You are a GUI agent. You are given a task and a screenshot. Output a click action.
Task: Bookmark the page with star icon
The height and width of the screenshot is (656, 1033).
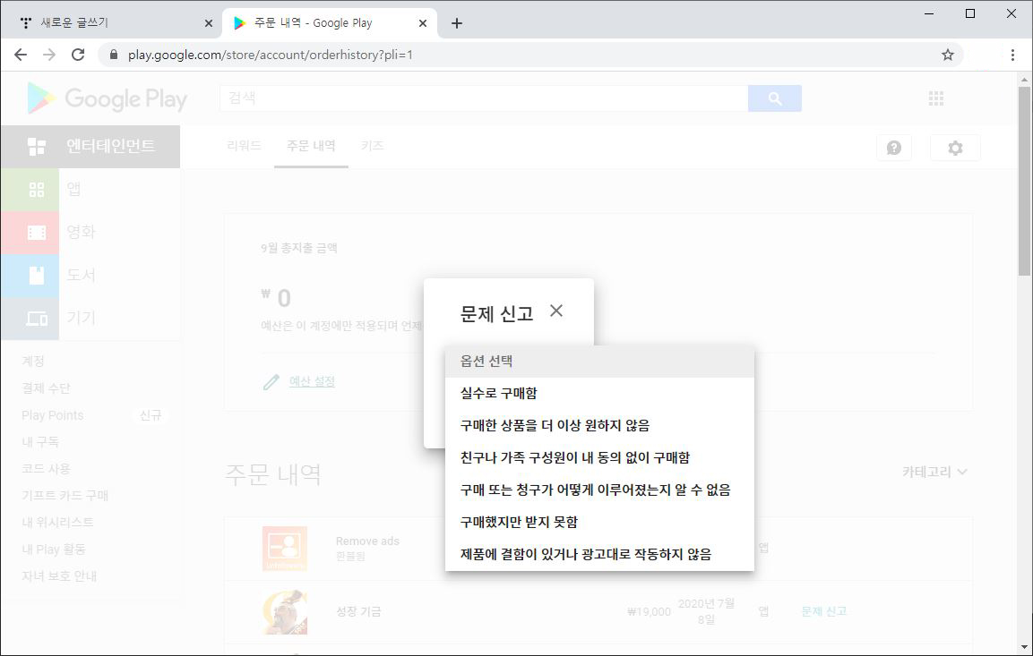pos(947,55)
